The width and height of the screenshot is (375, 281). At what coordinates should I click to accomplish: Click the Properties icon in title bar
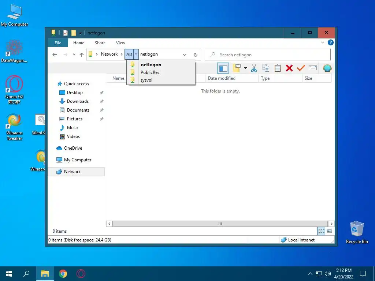[x=65, y=33]
